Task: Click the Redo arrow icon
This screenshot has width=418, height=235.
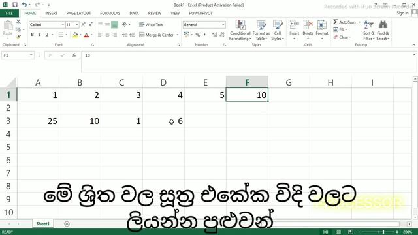Action: coord(37,5)
